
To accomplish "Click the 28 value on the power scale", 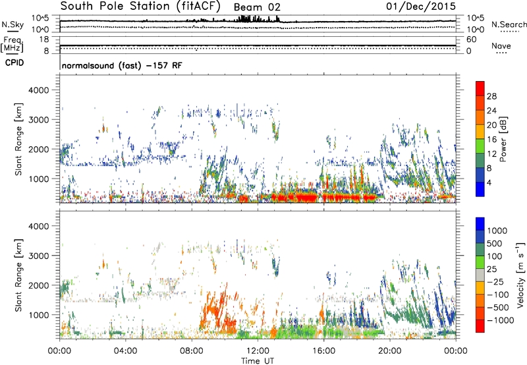I will coord(491,96).
